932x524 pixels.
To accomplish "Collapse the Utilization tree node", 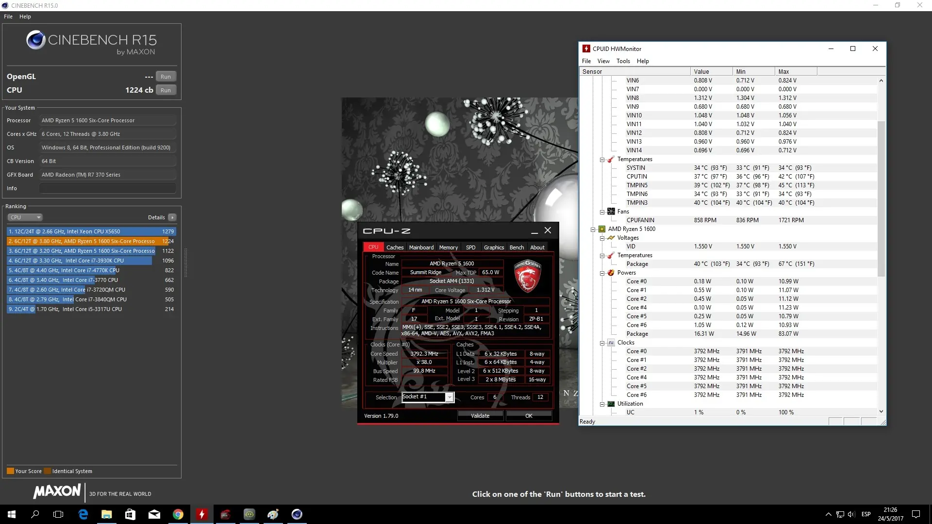I will [x=602, y=404].
